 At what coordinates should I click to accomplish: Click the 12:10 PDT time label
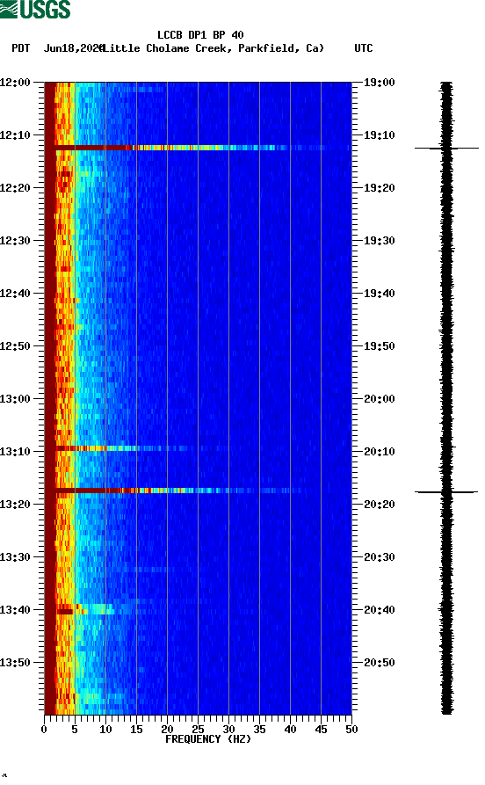[15, 135]
